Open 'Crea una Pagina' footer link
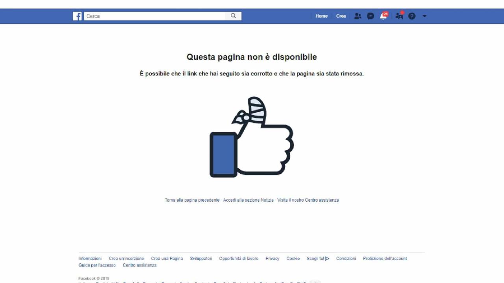 167,259
